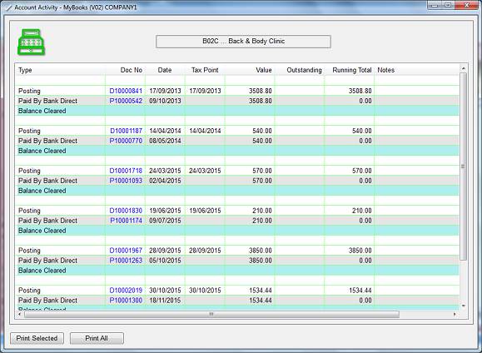
Task: Open payment link P10000542
Action: coord(126,101)
